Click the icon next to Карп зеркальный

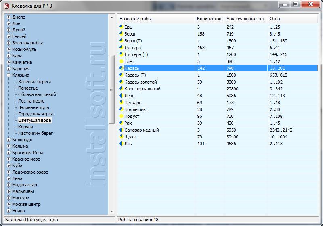coord(121,88)
